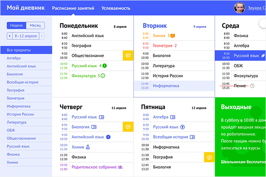The width and height of the screenshot is (266, 177).
Task: Go to the previous week with the left arrow
Action: pyautogui.click(x=10, y=36)
